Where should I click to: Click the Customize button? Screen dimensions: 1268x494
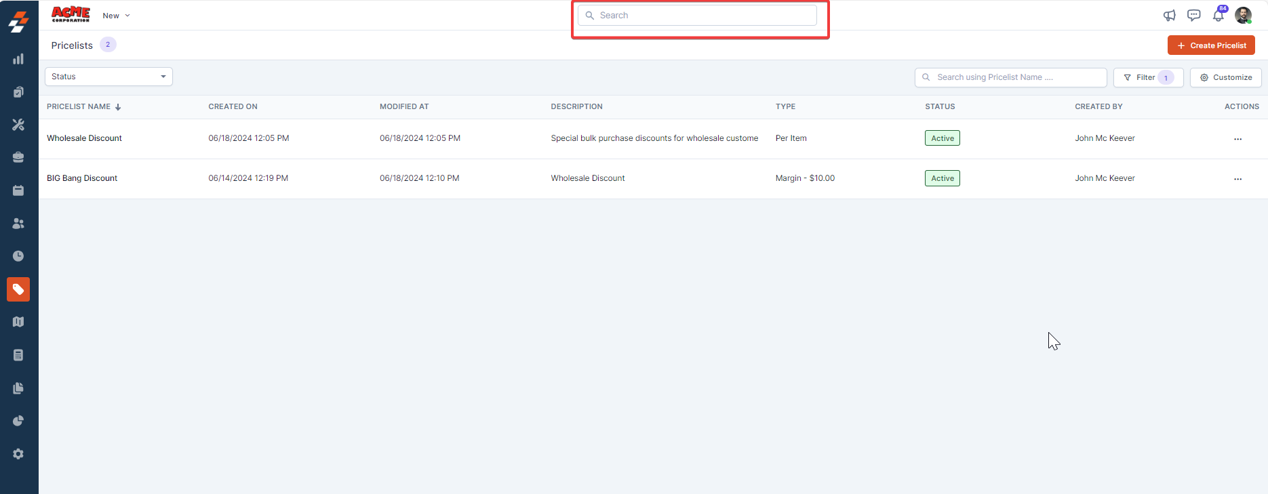pos(1226,77)
